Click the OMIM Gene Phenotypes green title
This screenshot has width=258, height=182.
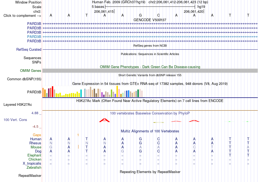pos(150,67)
